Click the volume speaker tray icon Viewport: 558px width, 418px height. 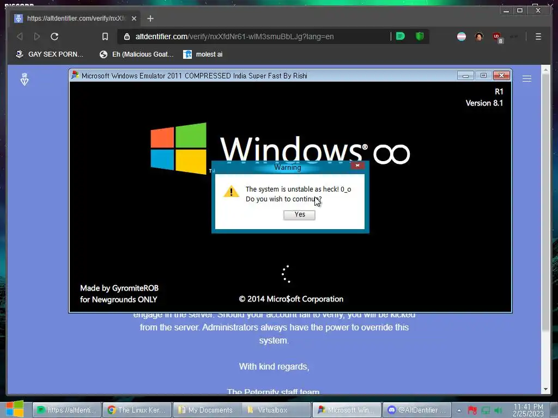pos(499,410)
